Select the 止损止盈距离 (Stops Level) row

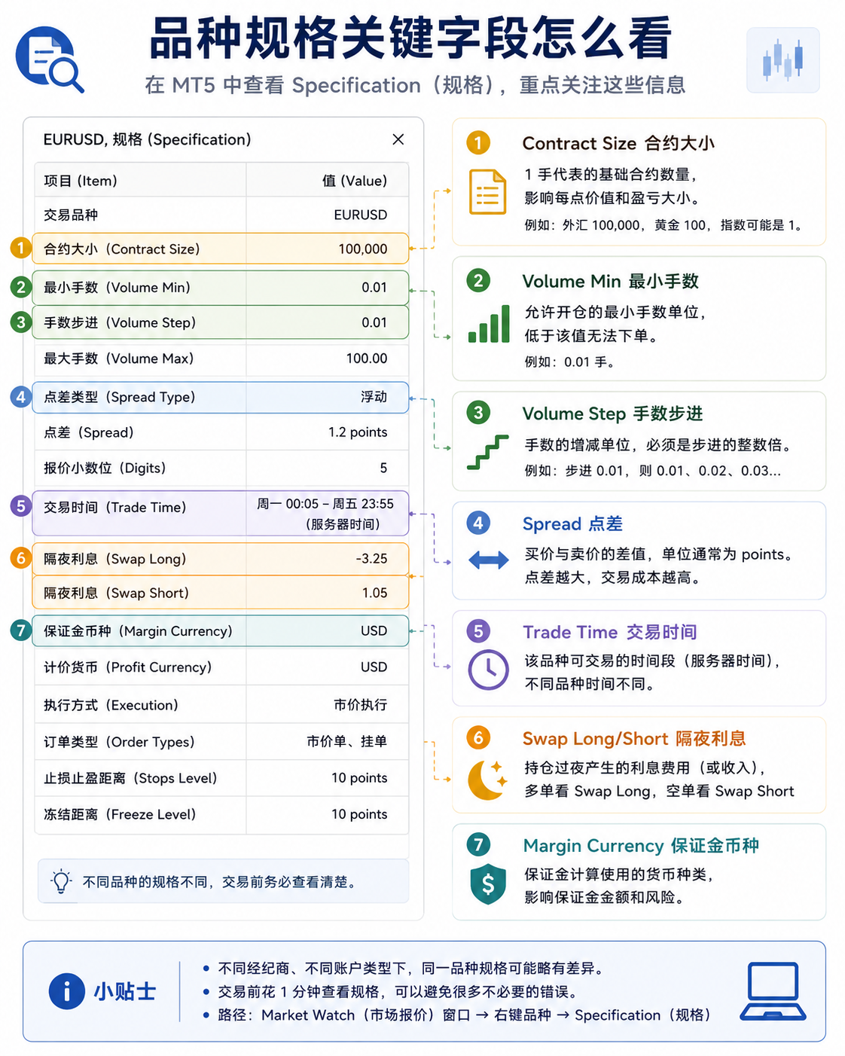221,778
